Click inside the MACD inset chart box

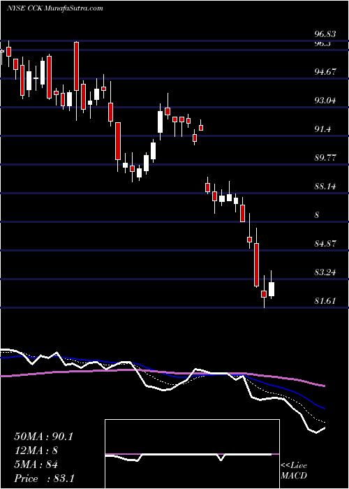192,454
